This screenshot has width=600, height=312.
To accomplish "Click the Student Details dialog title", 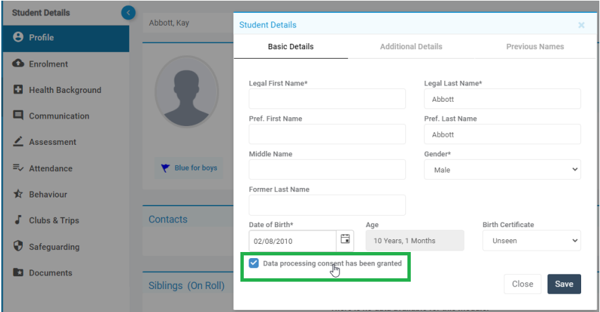I will pos(268,25).
